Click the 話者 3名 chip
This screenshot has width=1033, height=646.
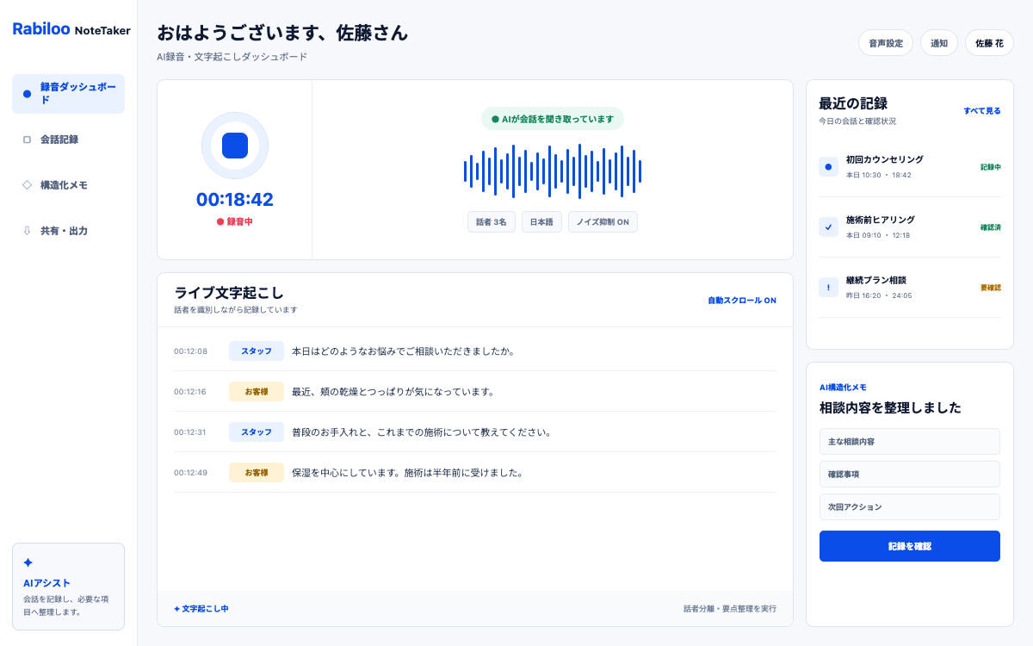[x=492, y=222]
